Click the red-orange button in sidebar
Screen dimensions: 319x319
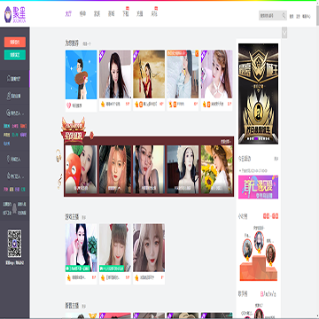[x=15, y=43]
